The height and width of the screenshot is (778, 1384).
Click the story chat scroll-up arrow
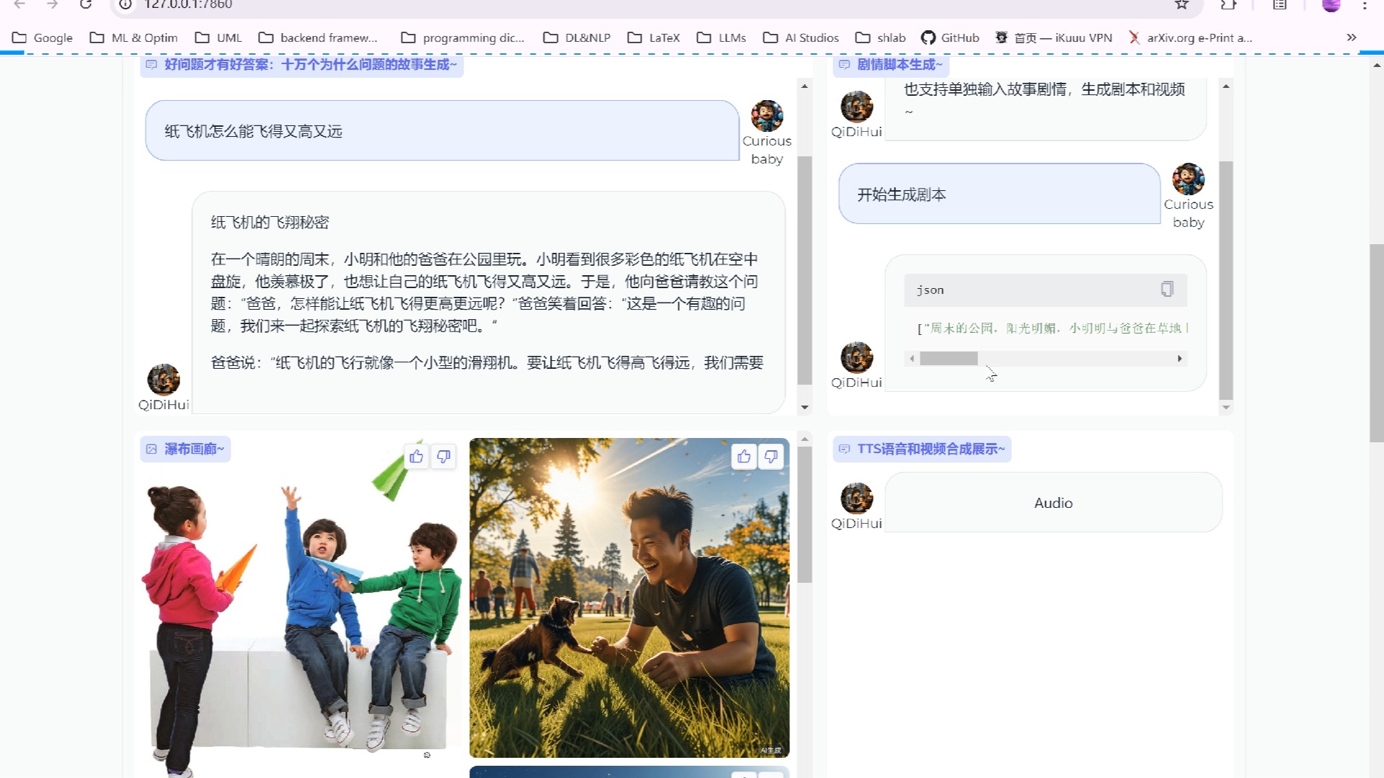pos(804,86)
